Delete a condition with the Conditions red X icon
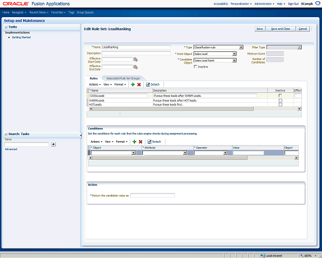Viewport: 322px width, 258px height. [x=140, y=142]
